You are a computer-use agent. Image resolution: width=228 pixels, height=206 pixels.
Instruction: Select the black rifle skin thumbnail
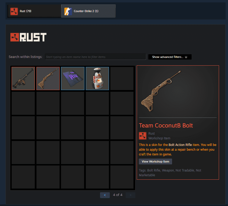(23, 79)
